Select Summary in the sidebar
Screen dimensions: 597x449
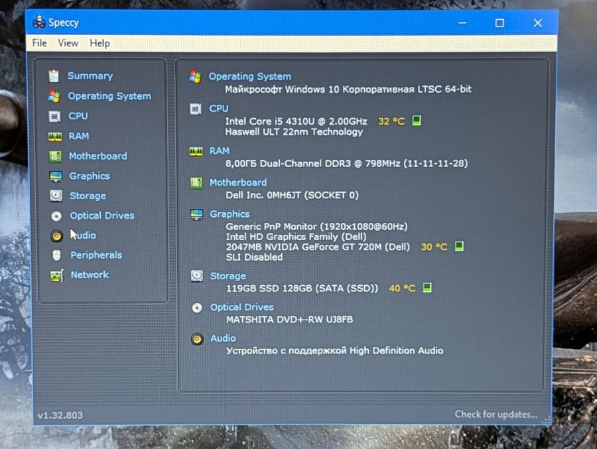90,76
